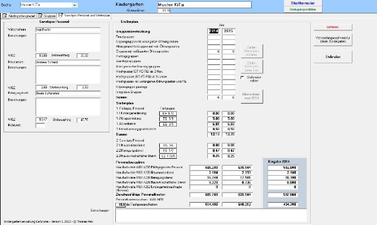Image resolution: width=377 pixels, height=225 pixels.
Task: Click the Startformular button
Action: [303, 3]
